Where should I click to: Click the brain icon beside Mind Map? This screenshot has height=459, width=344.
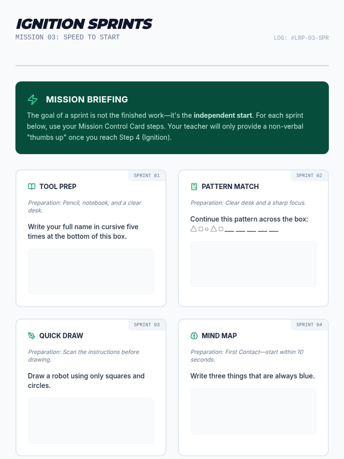click(x=194, y=336)
